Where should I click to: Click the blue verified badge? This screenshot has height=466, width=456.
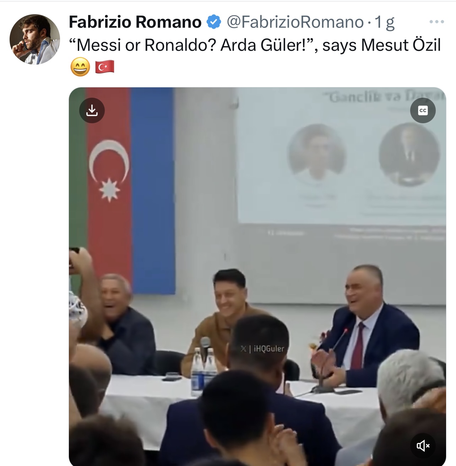(214, 22)
